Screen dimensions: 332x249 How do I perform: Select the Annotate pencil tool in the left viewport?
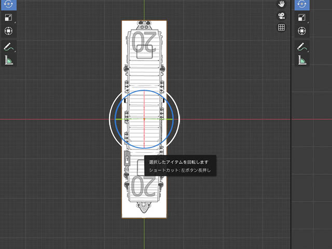(x=8, y=47)
